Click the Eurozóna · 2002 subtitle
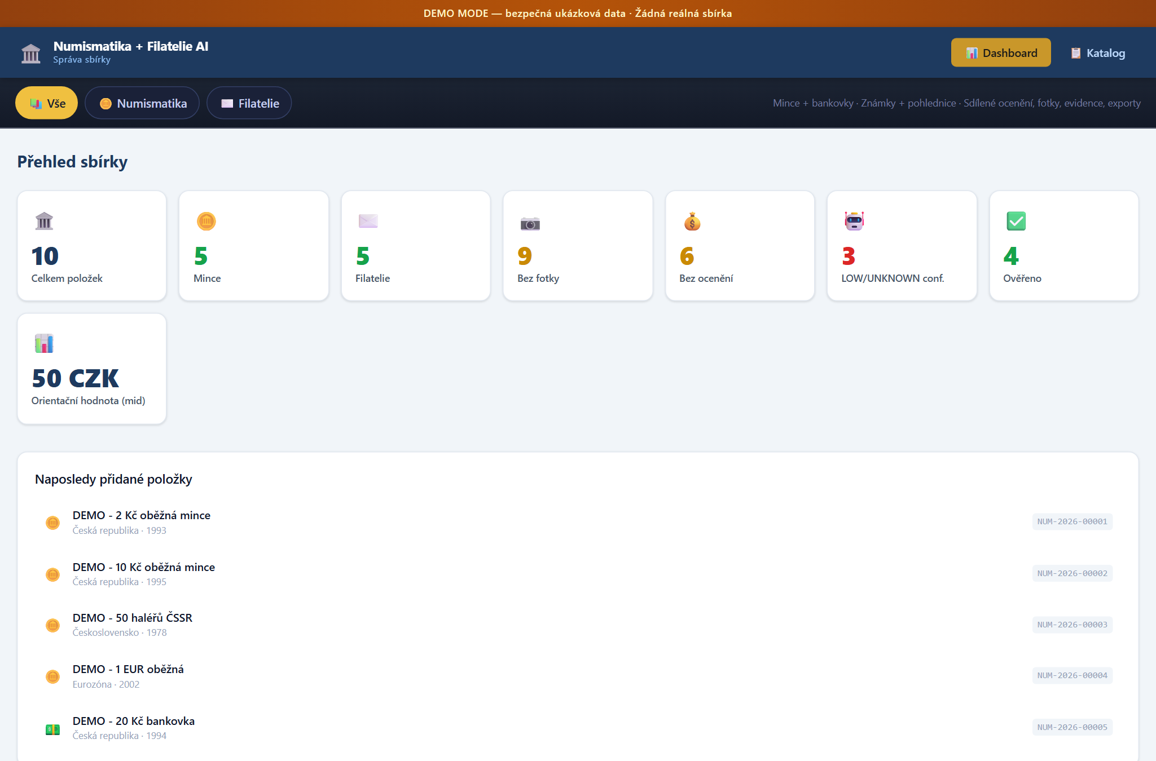The height and width of the screenshot is (761, 1156). 106,684
